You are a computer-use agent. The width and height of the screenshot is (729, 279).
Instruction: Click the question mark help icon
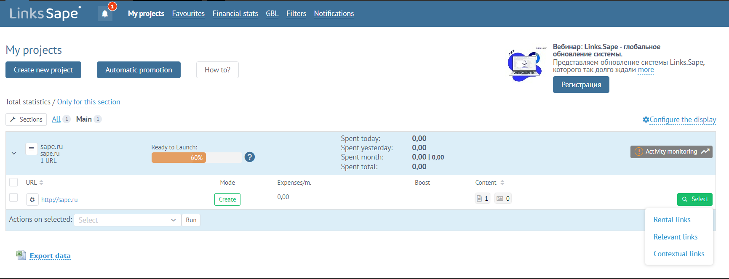[250, 157]
